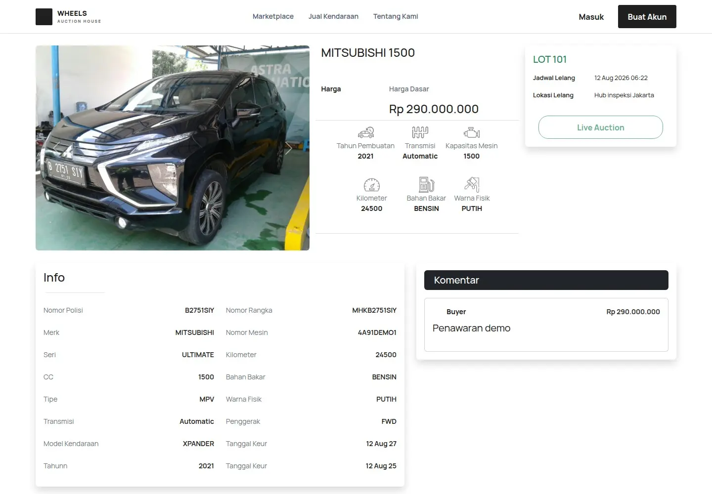Click the Rp 290.000.000 base price
Screen dimensions: 712x494
click(x=434, y=109)
